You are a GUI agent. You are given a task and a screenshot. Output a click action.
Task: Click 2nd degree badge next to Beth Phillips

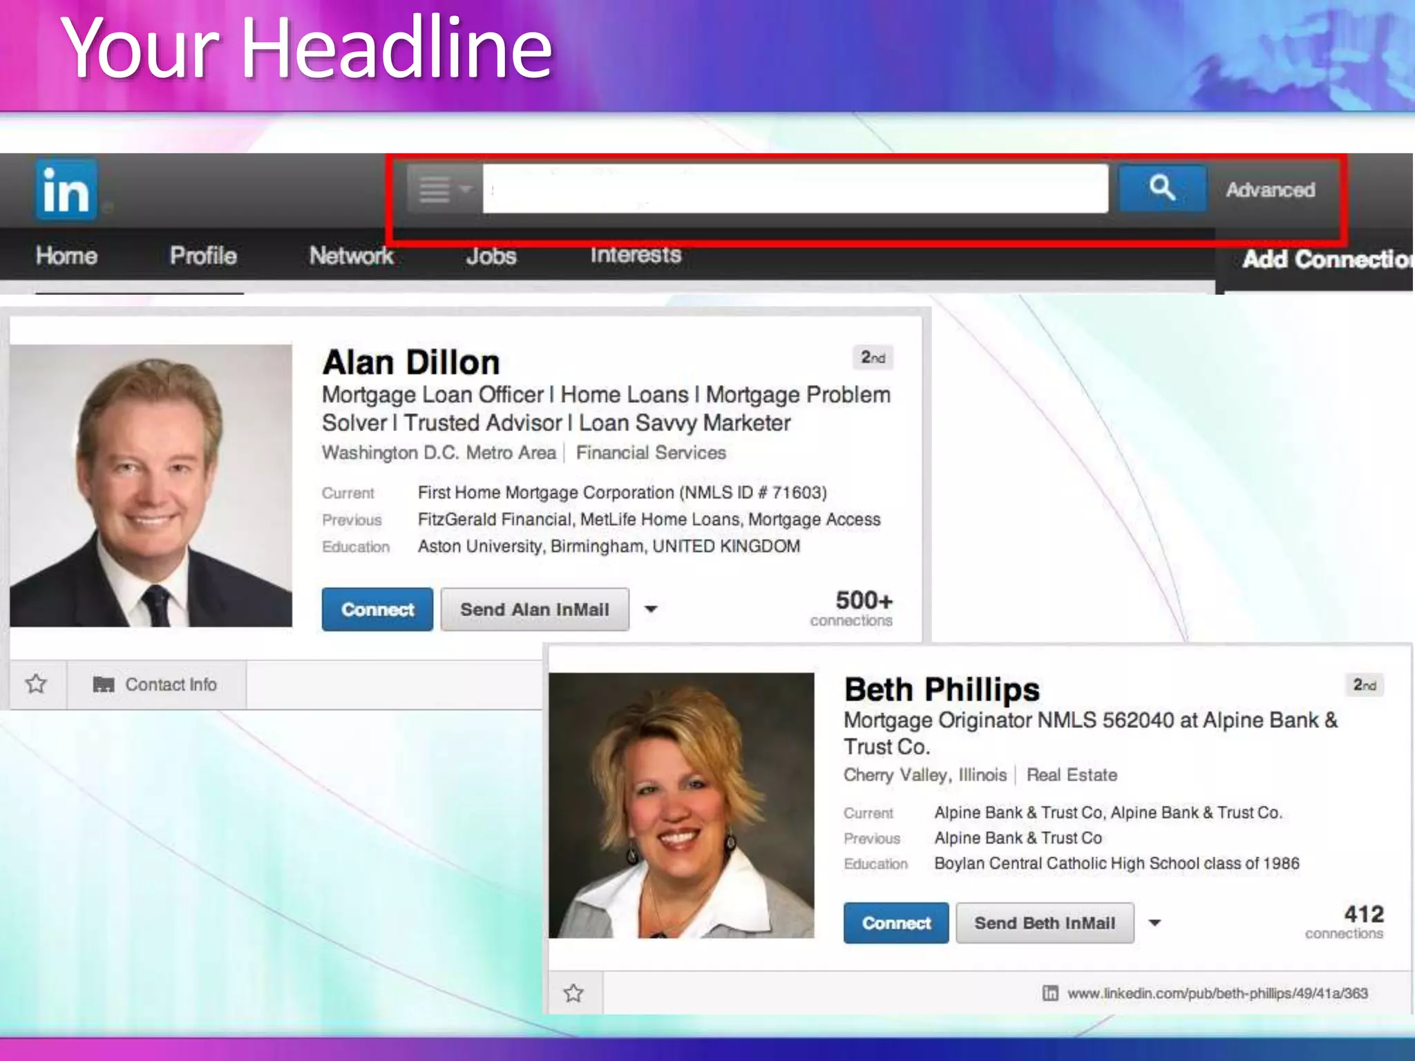click(1365, 685)
